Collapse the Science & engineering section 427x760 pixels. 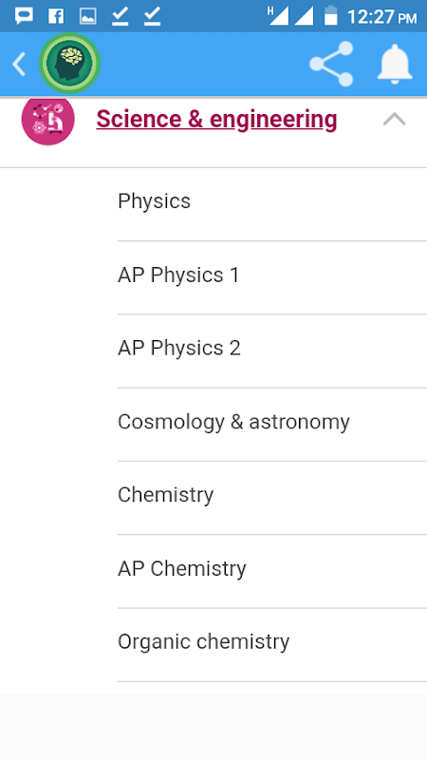point(394,120)
